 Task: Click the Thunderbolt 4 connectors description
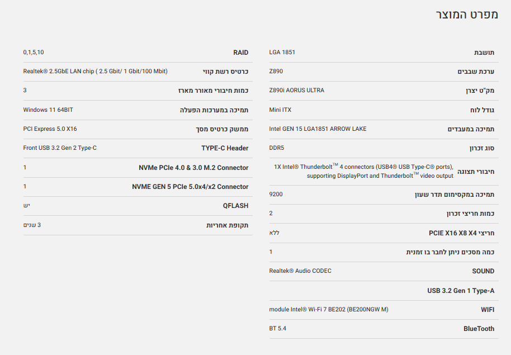(363, 171)
